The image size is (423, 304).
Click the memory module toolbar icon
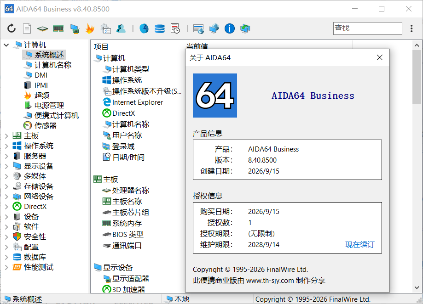[x=58, y=28]
